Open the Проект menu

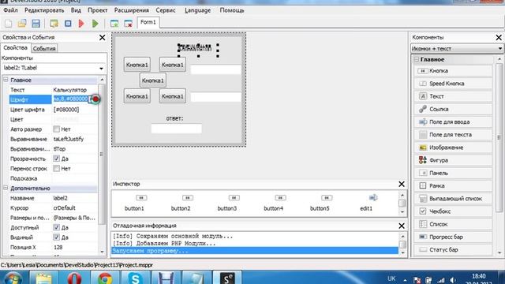(98, 10)
